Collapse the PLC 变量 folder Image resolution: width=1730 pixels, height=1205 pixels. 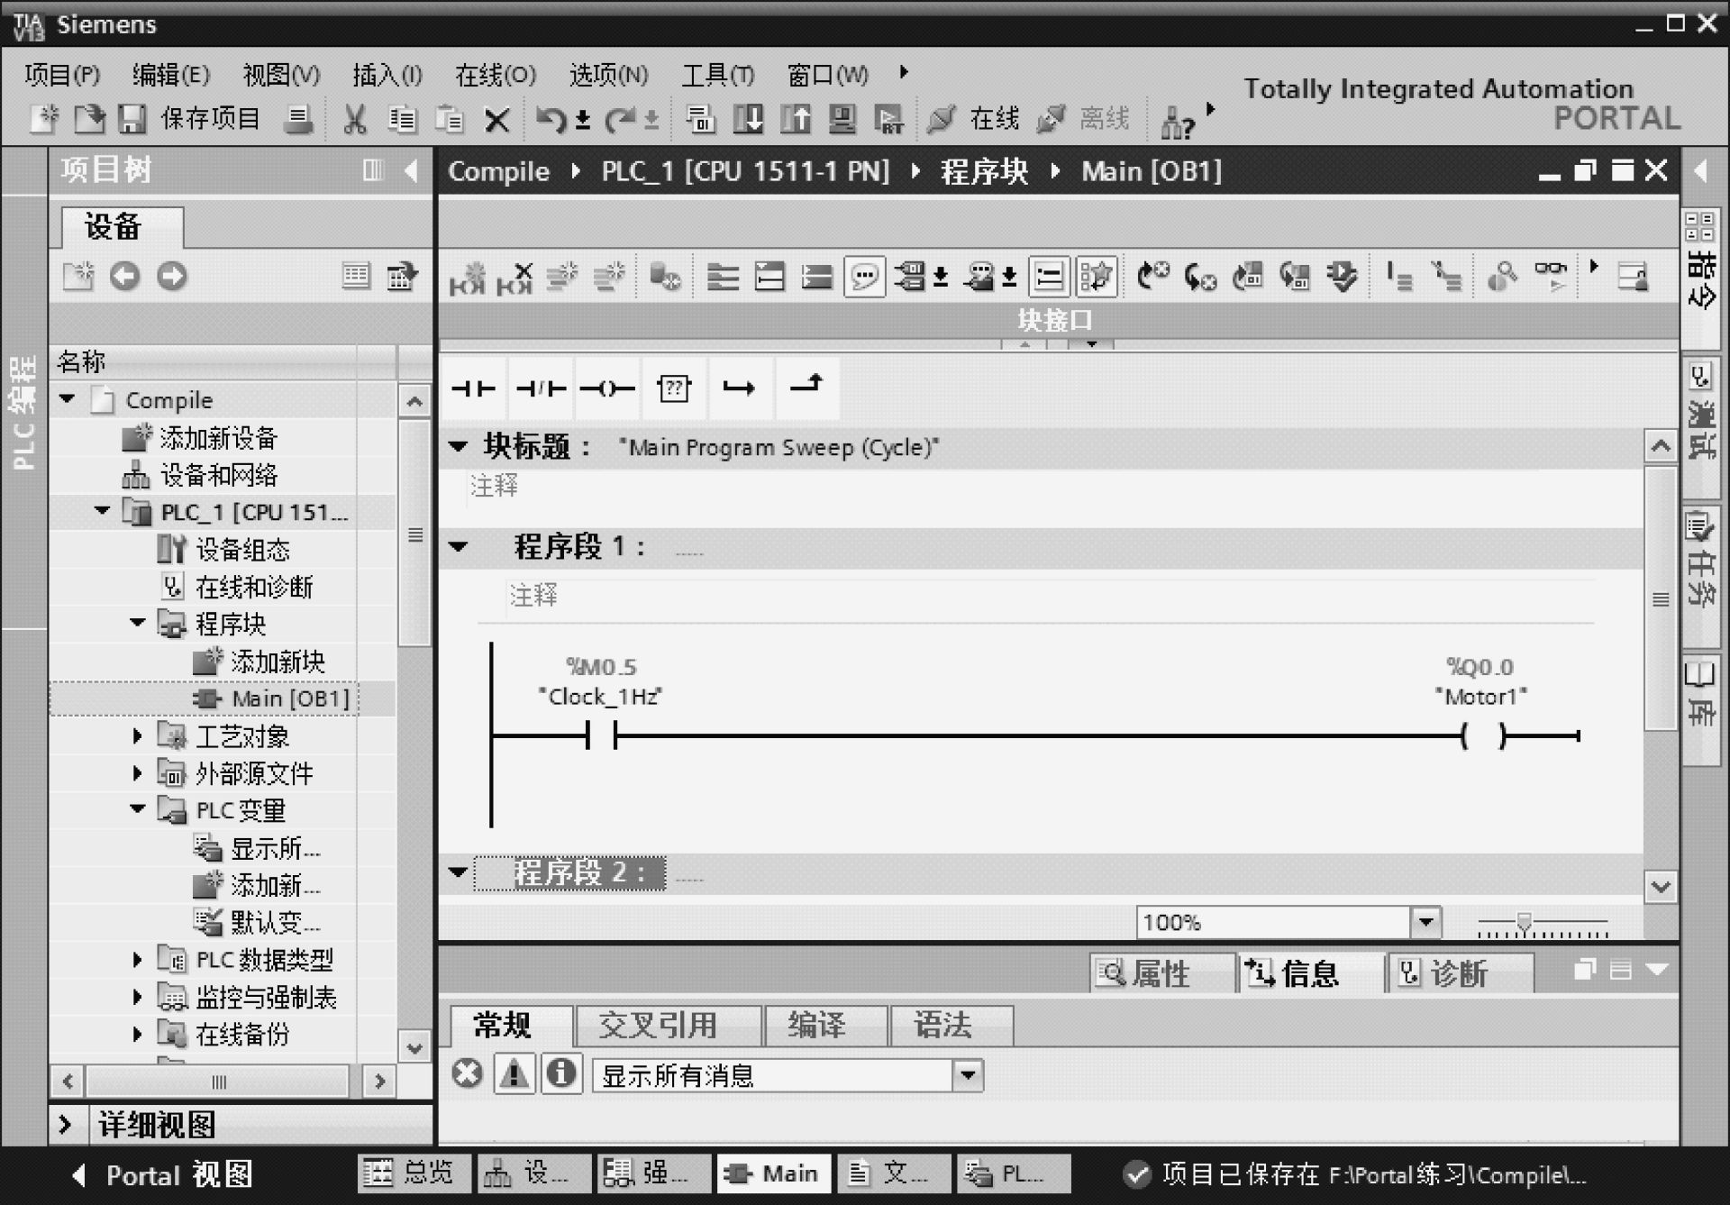[x=137, y=809]
